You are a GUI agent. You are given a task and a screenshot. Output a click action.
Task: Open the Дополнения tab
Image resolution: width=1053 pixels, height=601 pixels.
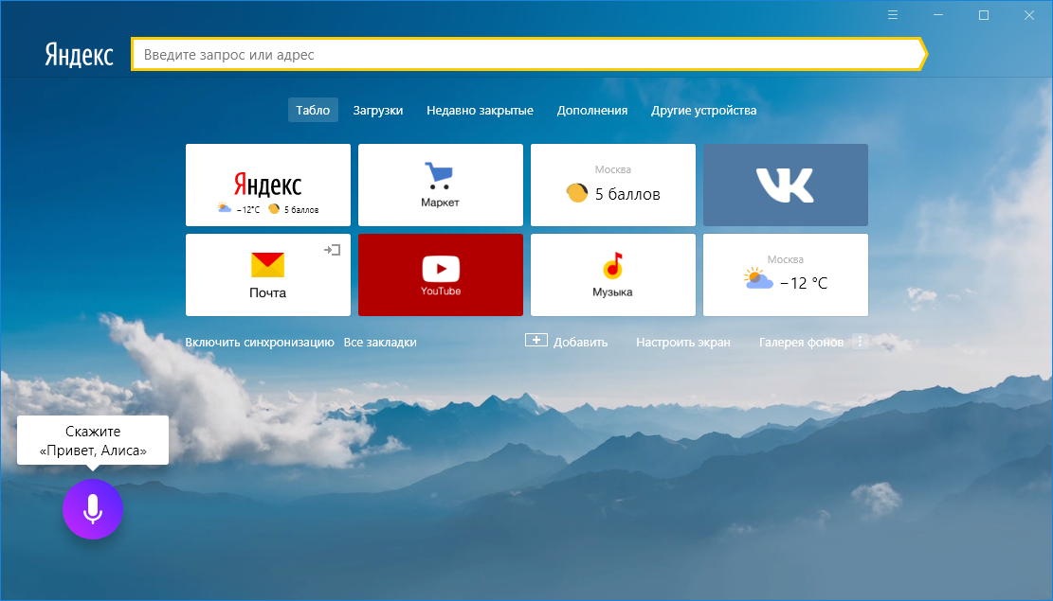tap(592, 110)
